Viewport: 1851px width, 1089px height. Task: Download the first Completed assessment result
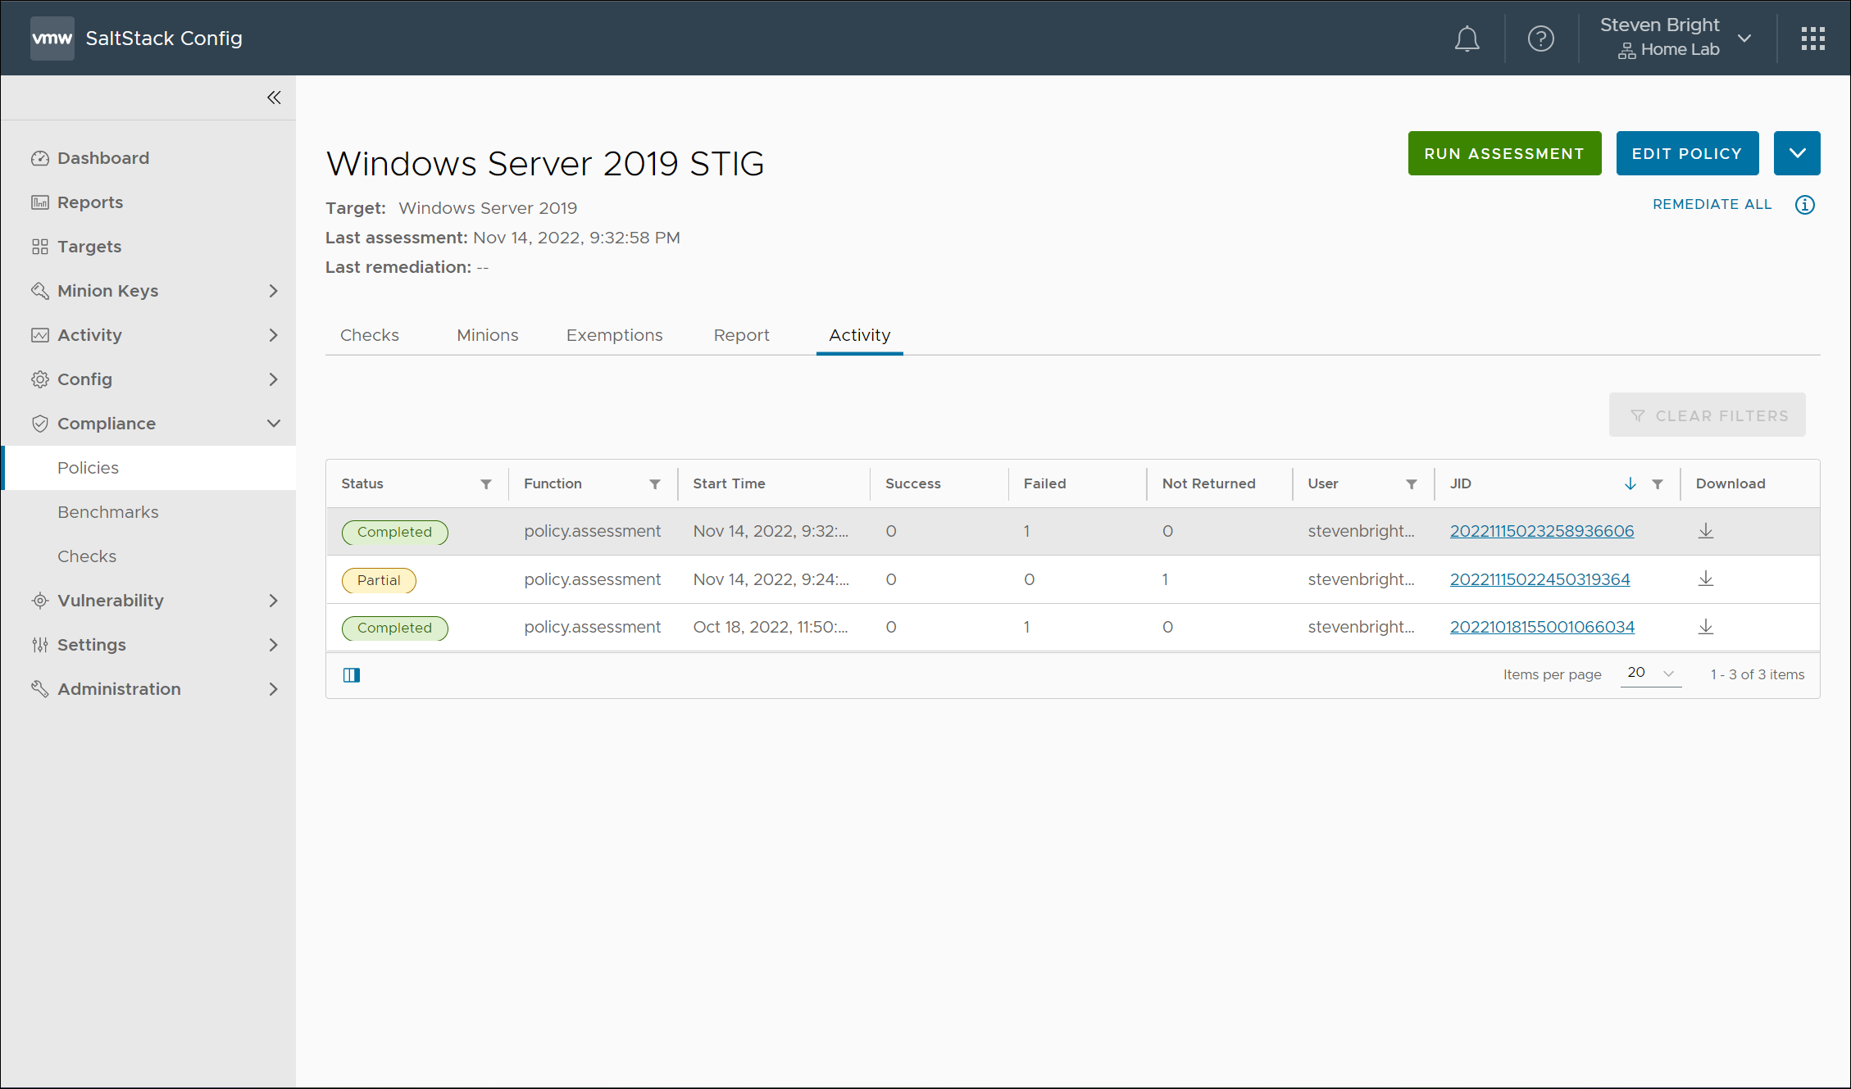(x=1705, y=531)
